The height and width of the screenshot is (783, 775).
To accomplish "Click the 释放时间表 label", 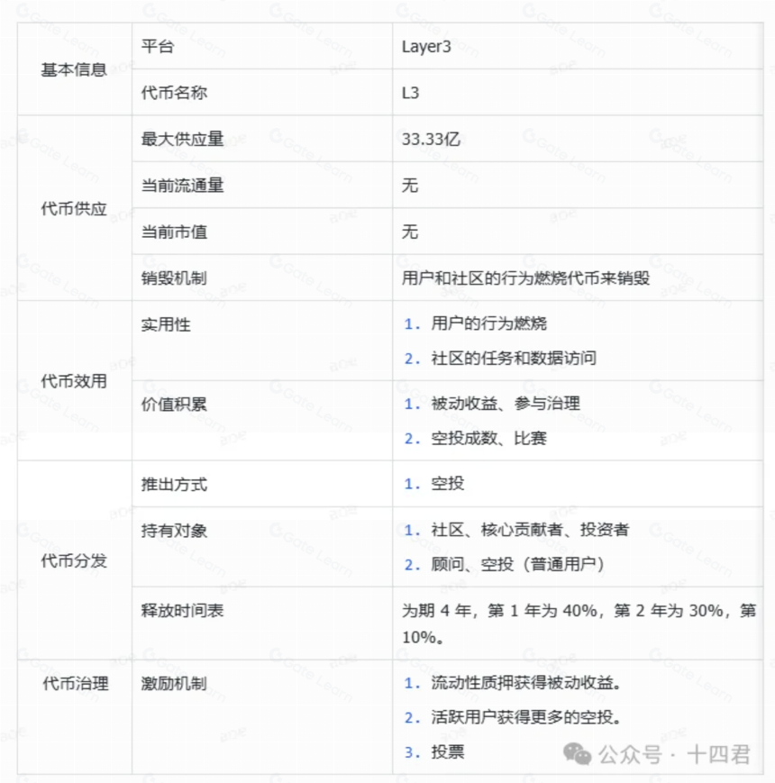I will 182,610.
